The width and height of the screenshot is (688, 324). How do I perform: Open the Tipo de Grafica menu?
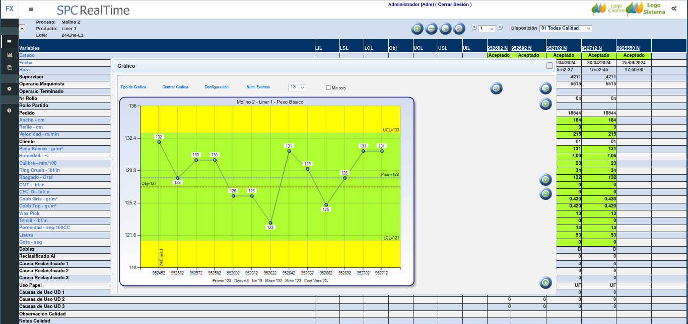pos(133,87)
